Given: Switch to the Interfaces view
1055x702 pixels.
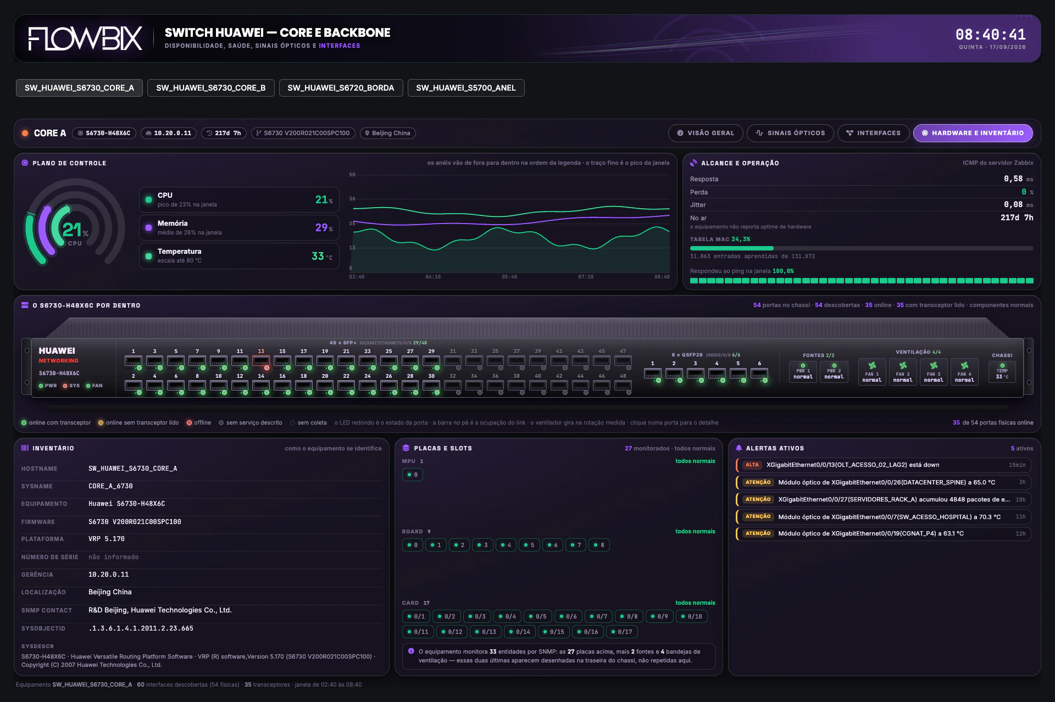Looking at the screenshot, I should [873, 133].
